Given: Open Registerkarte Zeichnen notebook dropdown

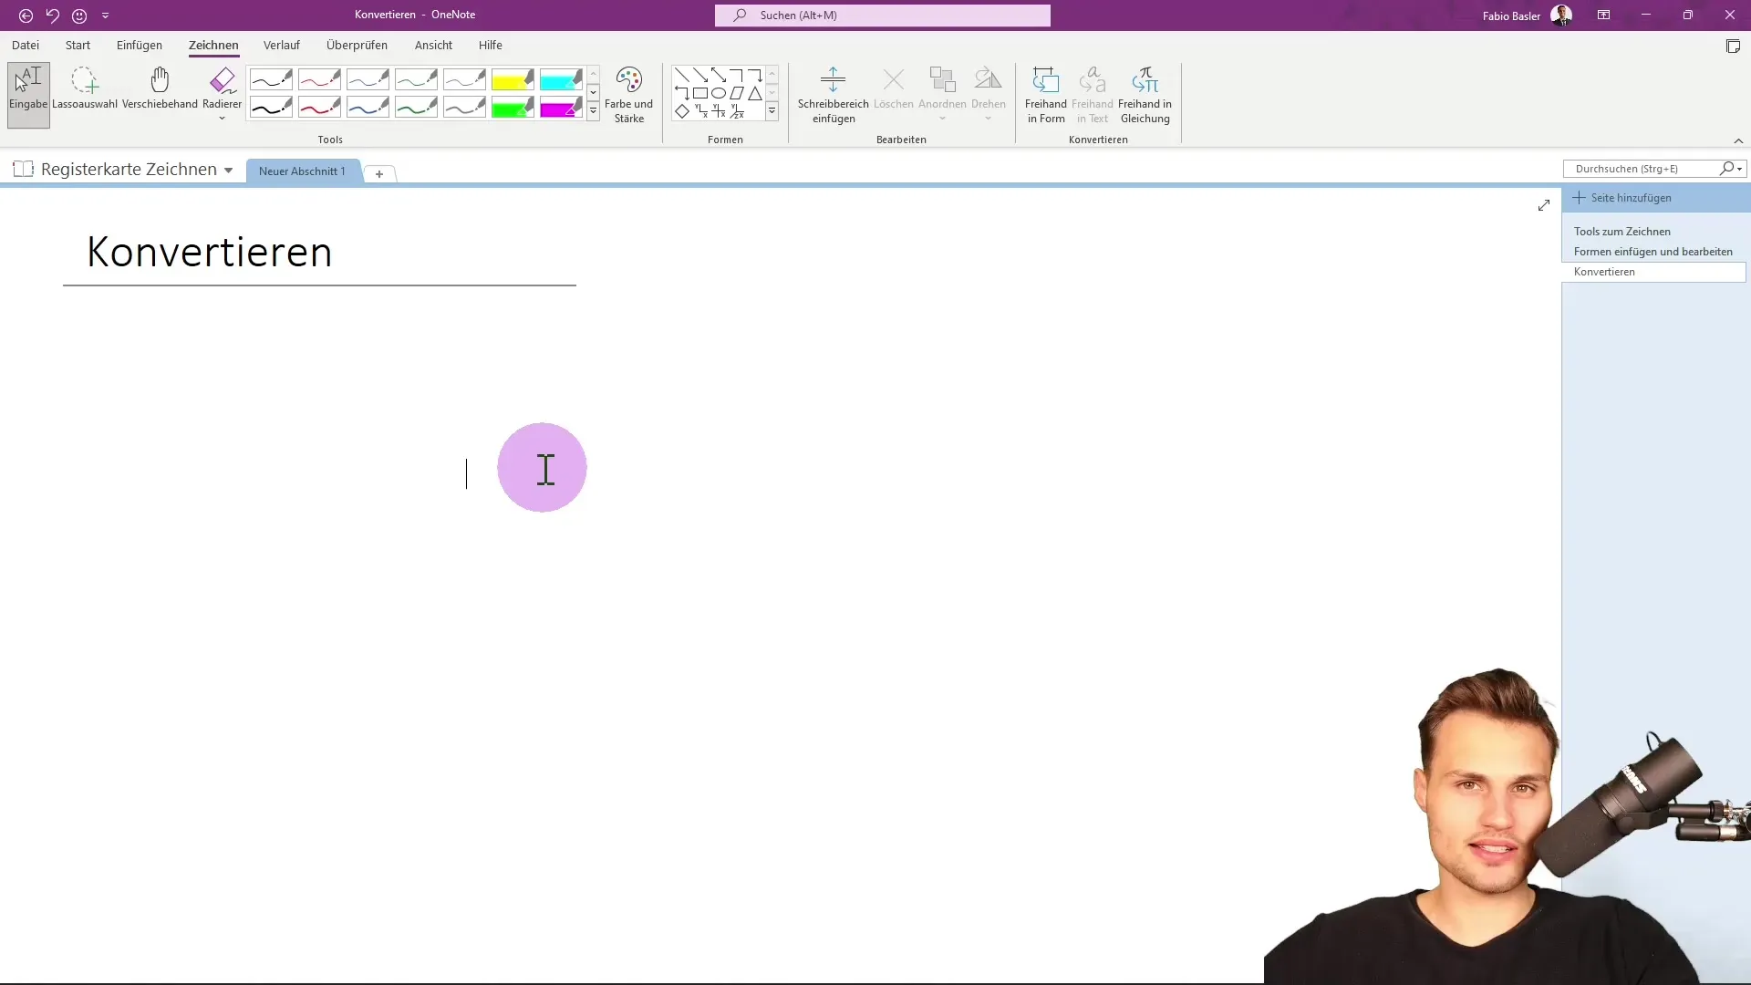Looking at the screenshot, I should point(228,171).
